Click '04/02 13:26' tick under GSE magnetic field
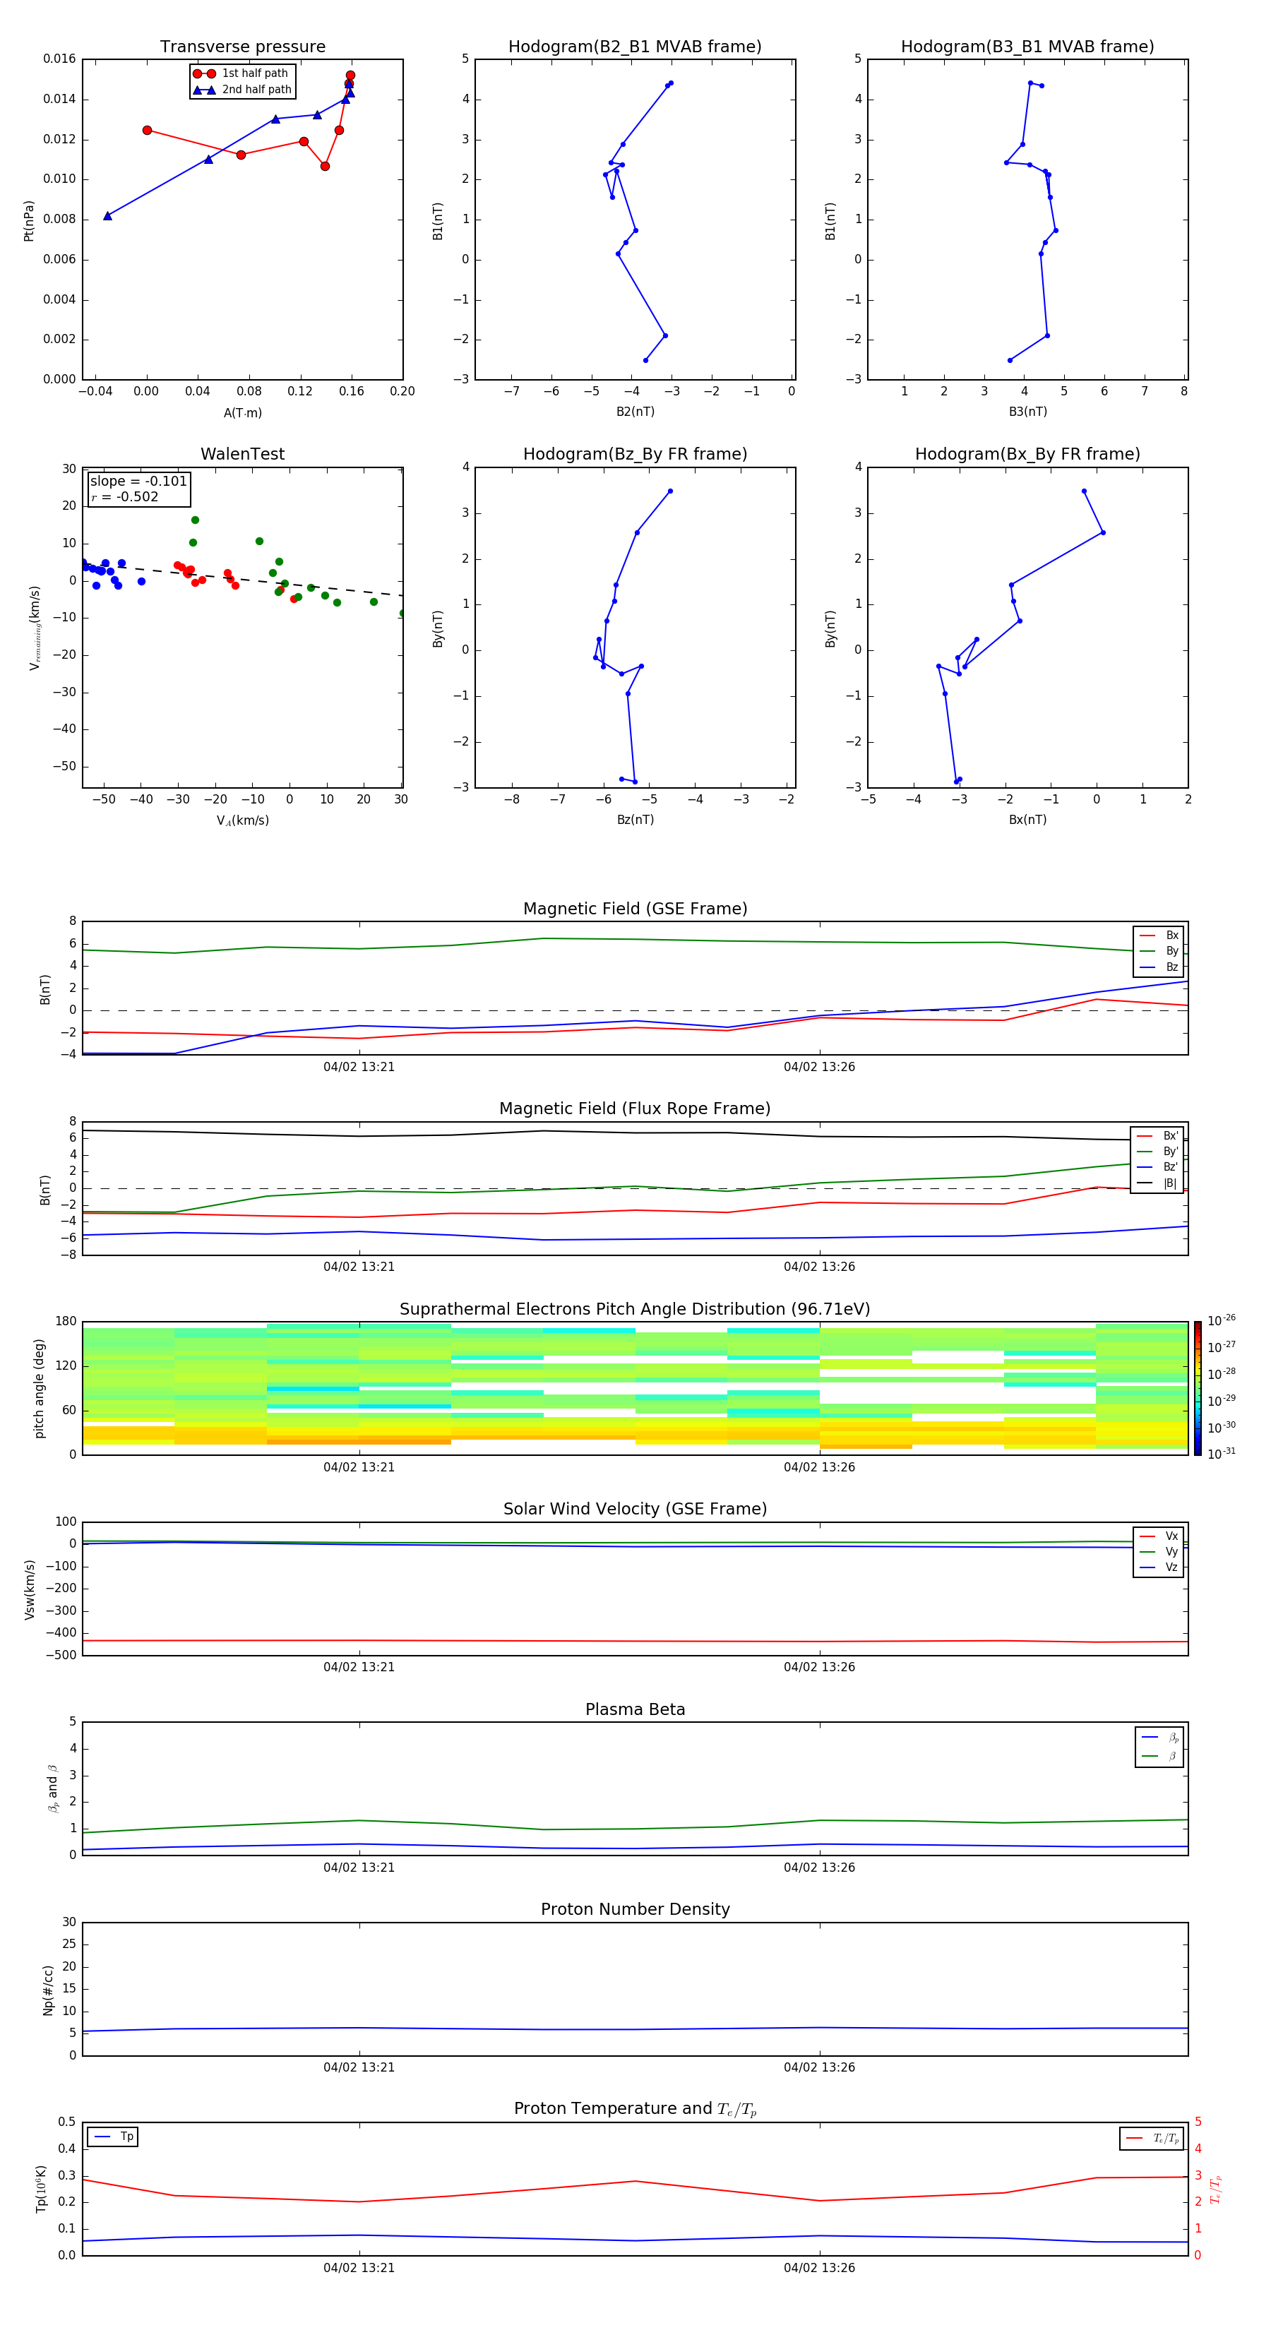The width and height of the screenshot is (1271, 2330). point(820,1068)
